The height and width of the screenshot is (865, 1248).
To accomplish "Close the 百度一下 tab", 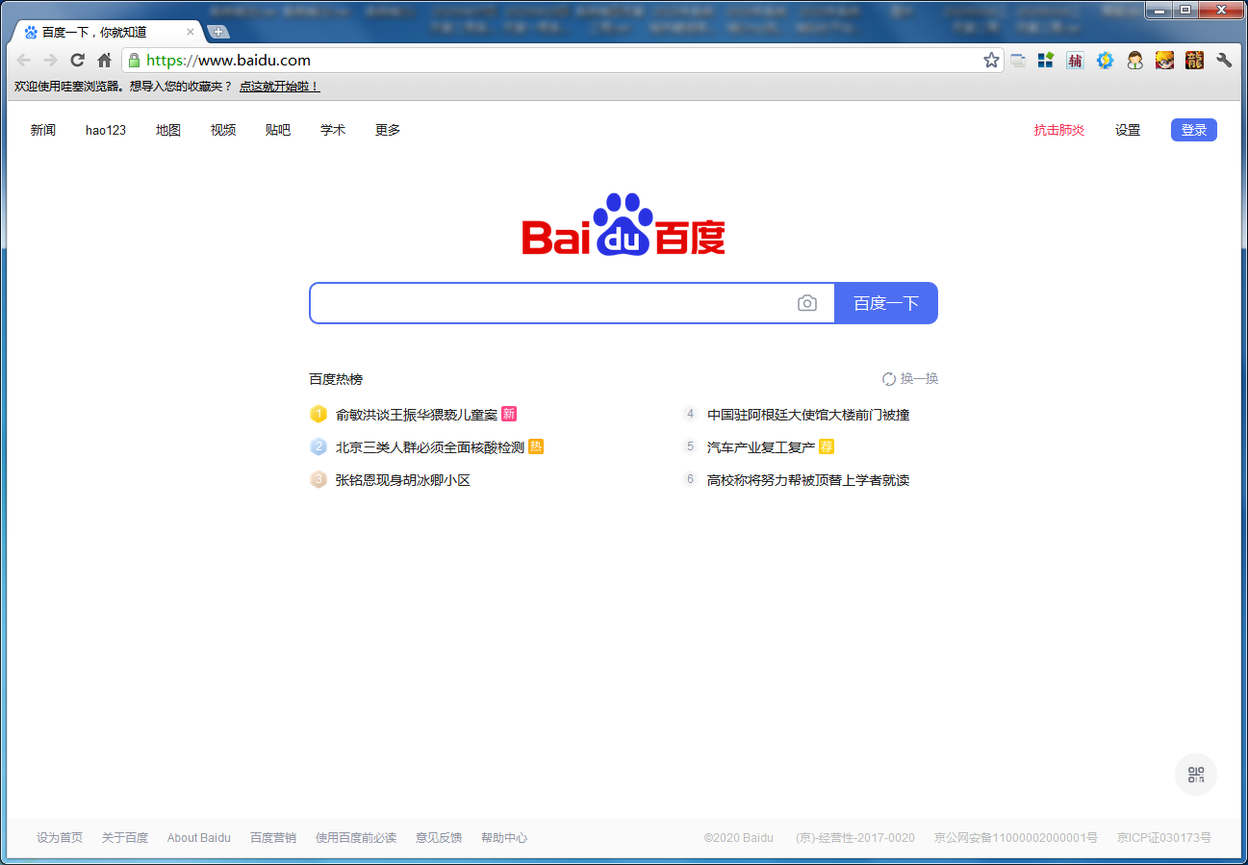I will pos(191,32).
